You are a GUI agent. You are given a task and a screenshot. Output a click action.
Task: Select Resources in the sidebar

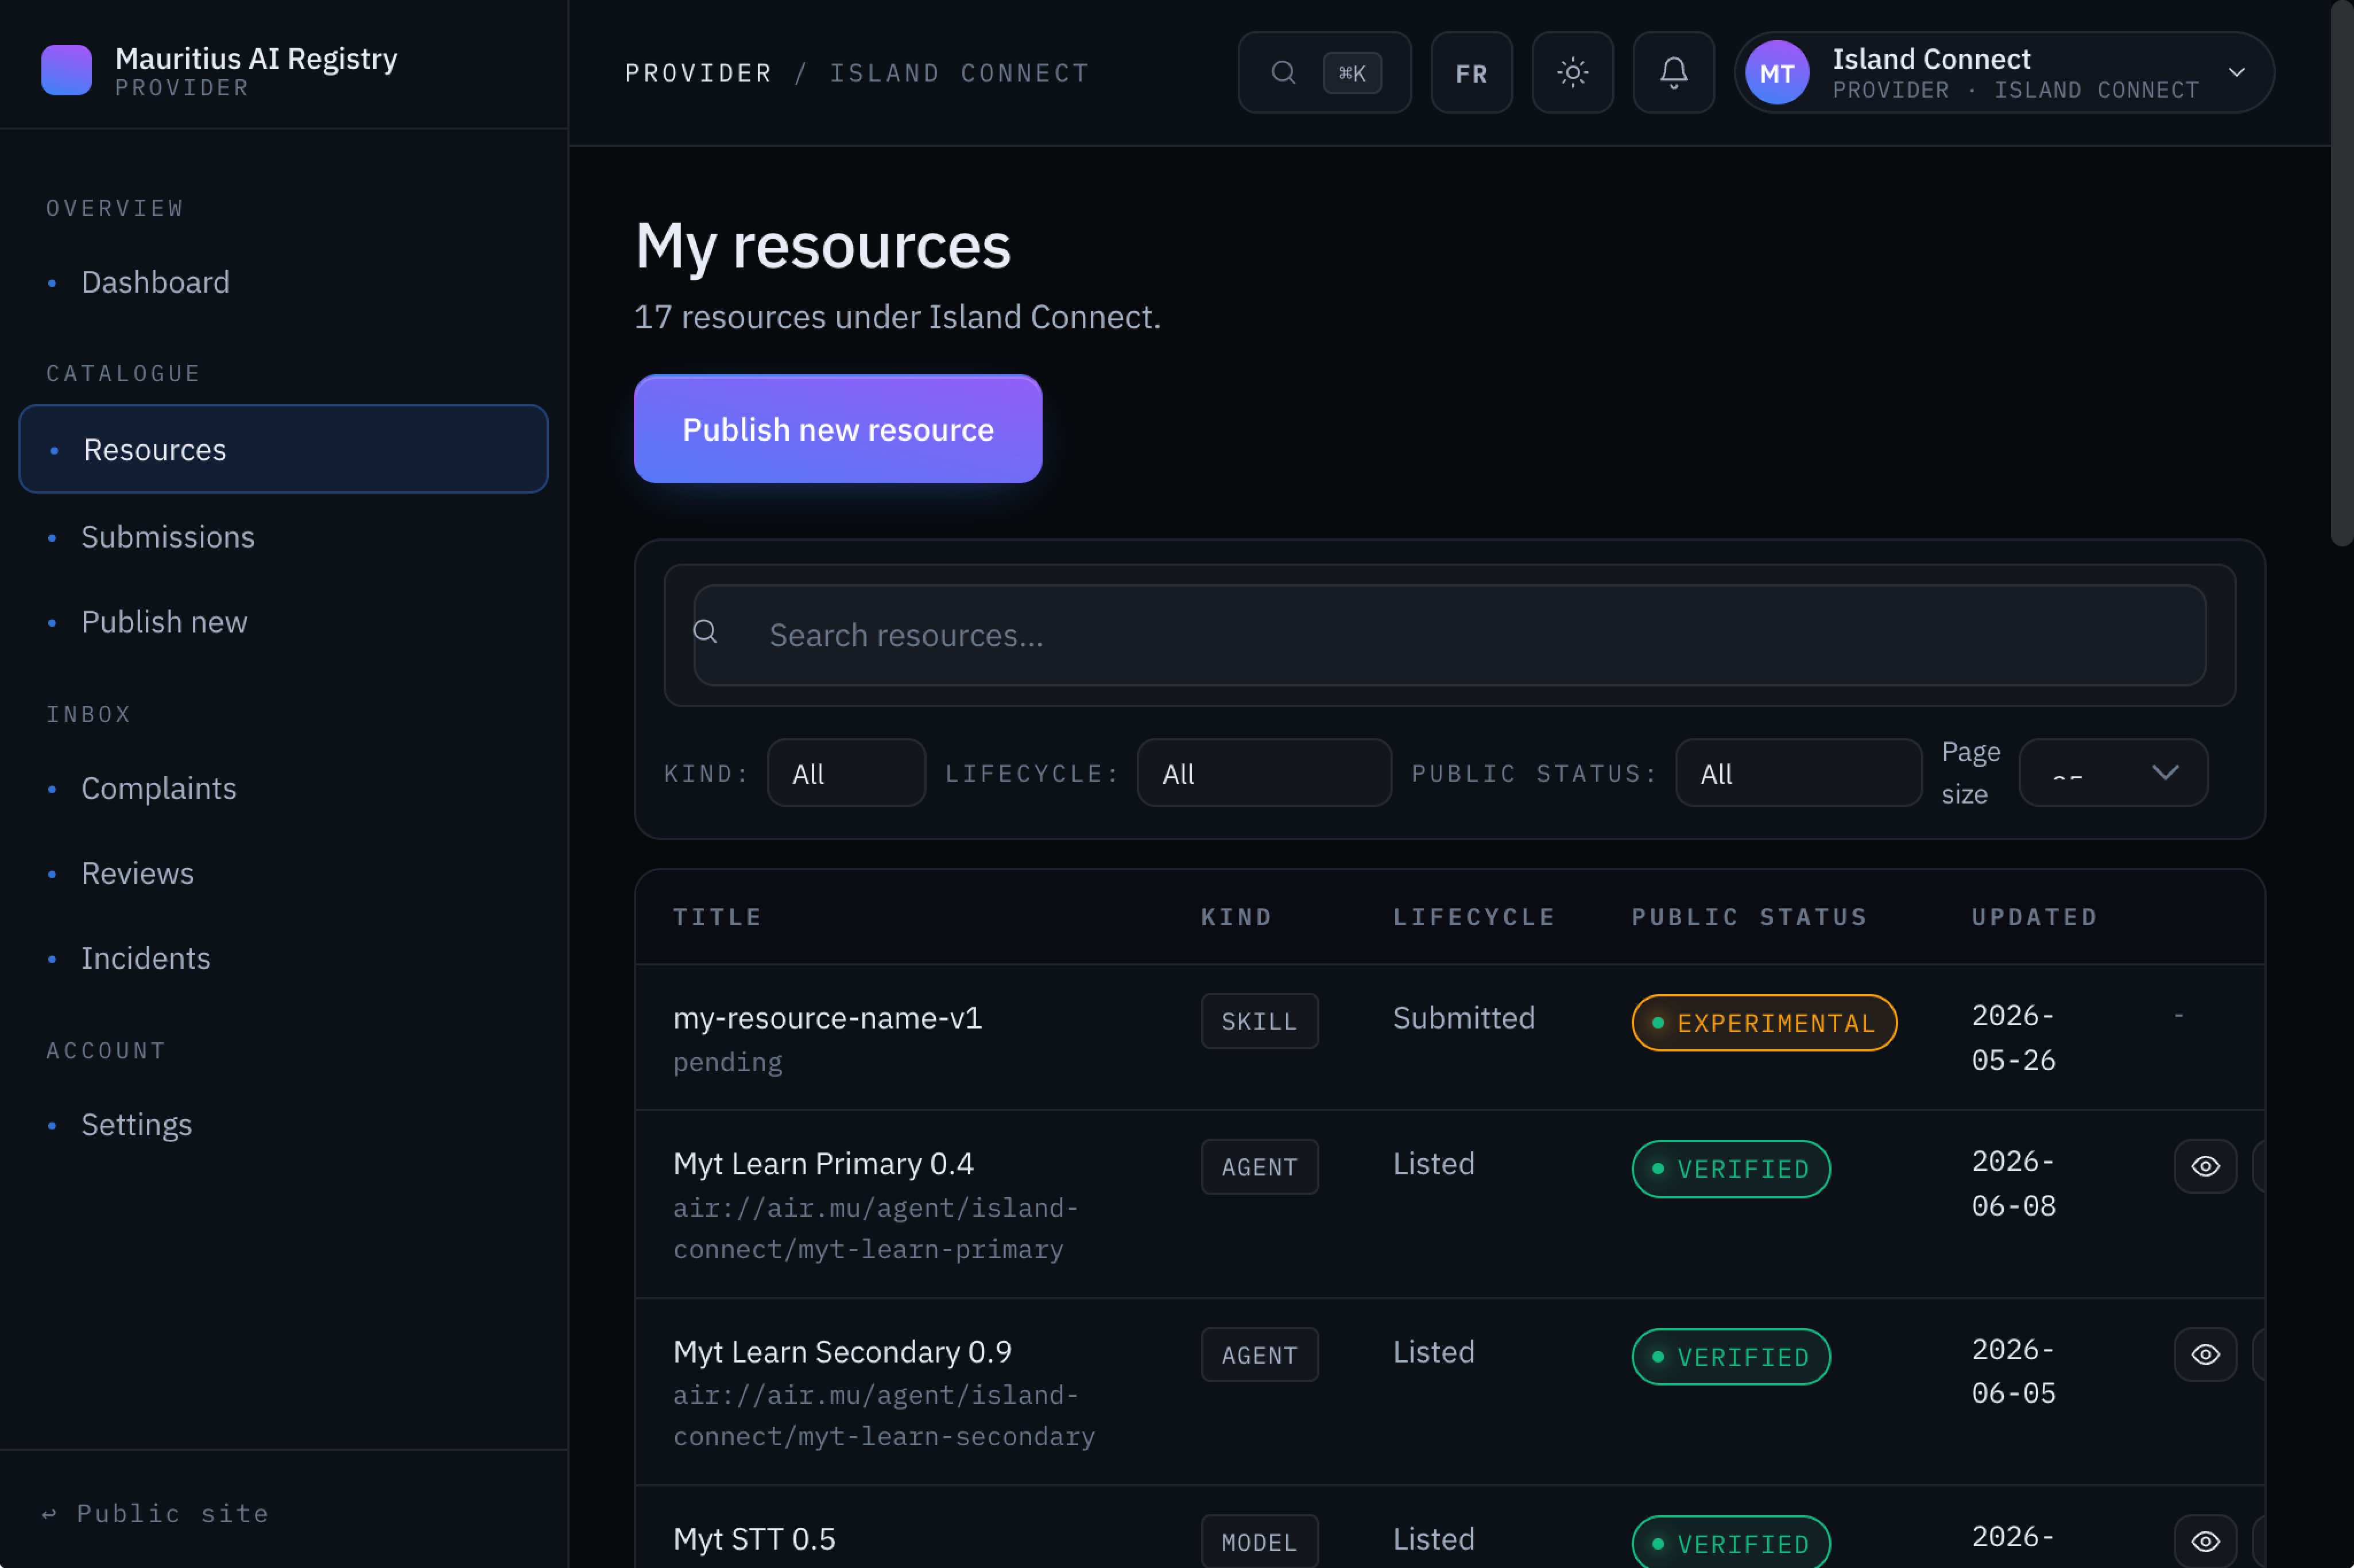pos(283,449)
